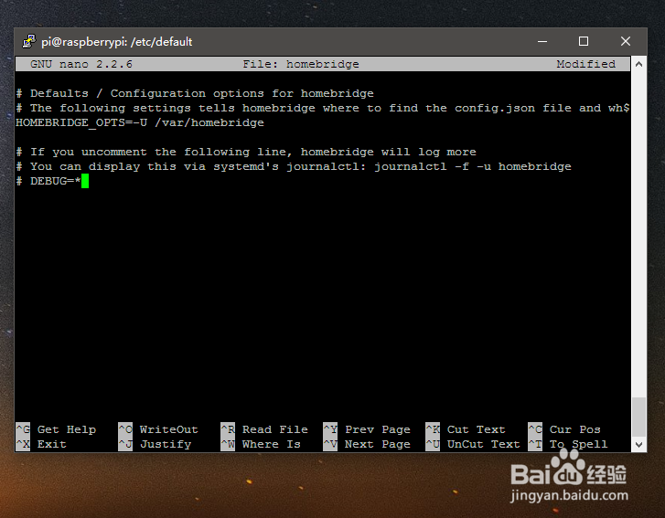Click '^R Read File' shortcut
Viewport: 665px width, 518px height.
[x=264, y=429]
